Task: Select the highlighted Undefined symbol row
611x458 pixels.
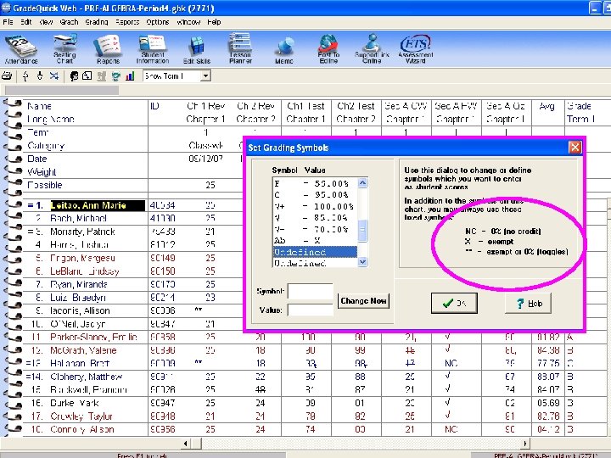Action: coord(315,252)
